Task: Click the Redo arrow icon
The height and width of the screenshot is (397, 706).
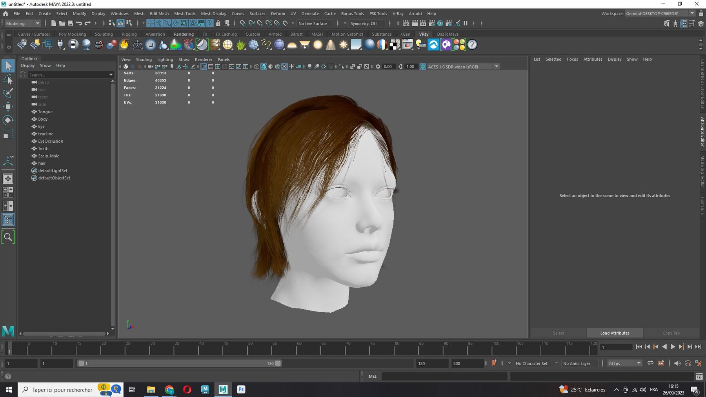Action: coord(88,24)
